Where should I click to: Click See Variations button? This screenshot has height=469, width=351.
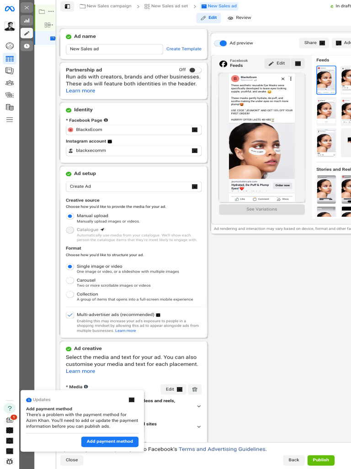262,209
